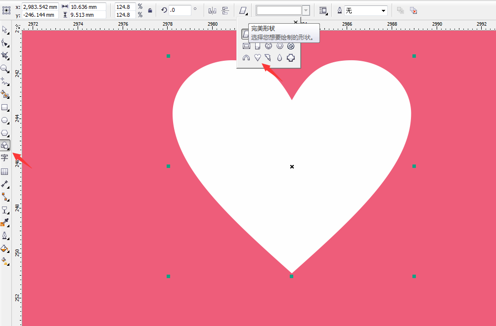Pick the prohibited sign shape
Viewport: 496px width, 326px height.
click(291, 46)
